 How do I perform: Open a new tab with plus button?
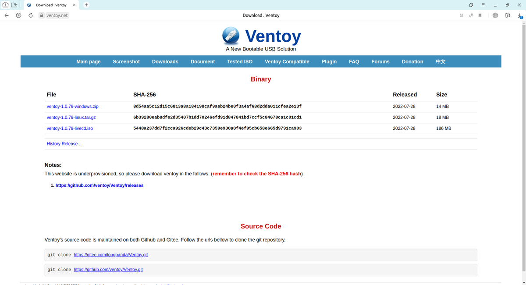point(86,5)
